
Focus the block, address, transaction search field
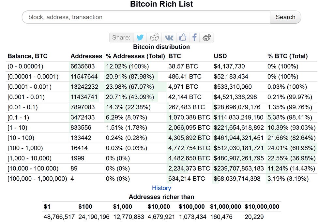146,17
